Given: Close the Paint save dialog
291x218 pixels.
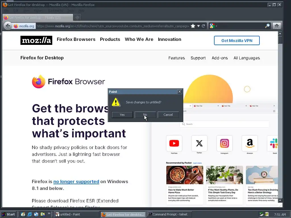Looking at the screenshot, I should coord(180,92).
